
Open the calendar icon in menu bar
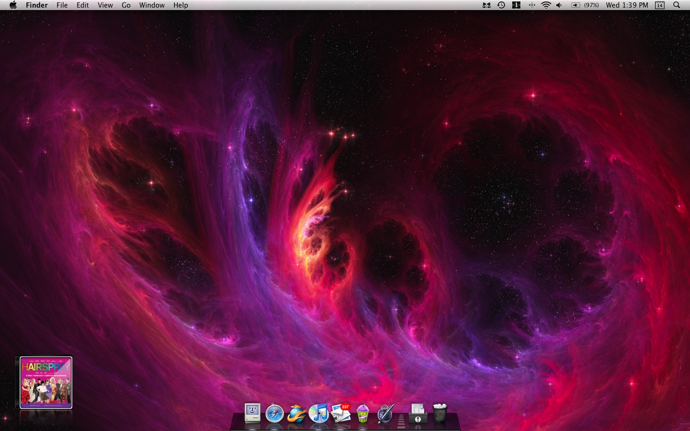[660, 5]
